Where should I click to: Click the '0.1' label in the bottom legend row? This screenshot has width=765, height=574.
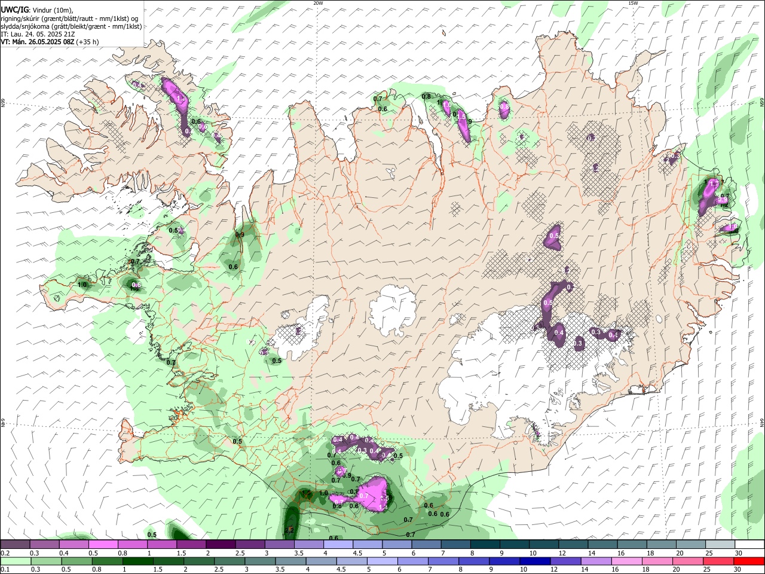pyautogui.click(x=5, y=570)
